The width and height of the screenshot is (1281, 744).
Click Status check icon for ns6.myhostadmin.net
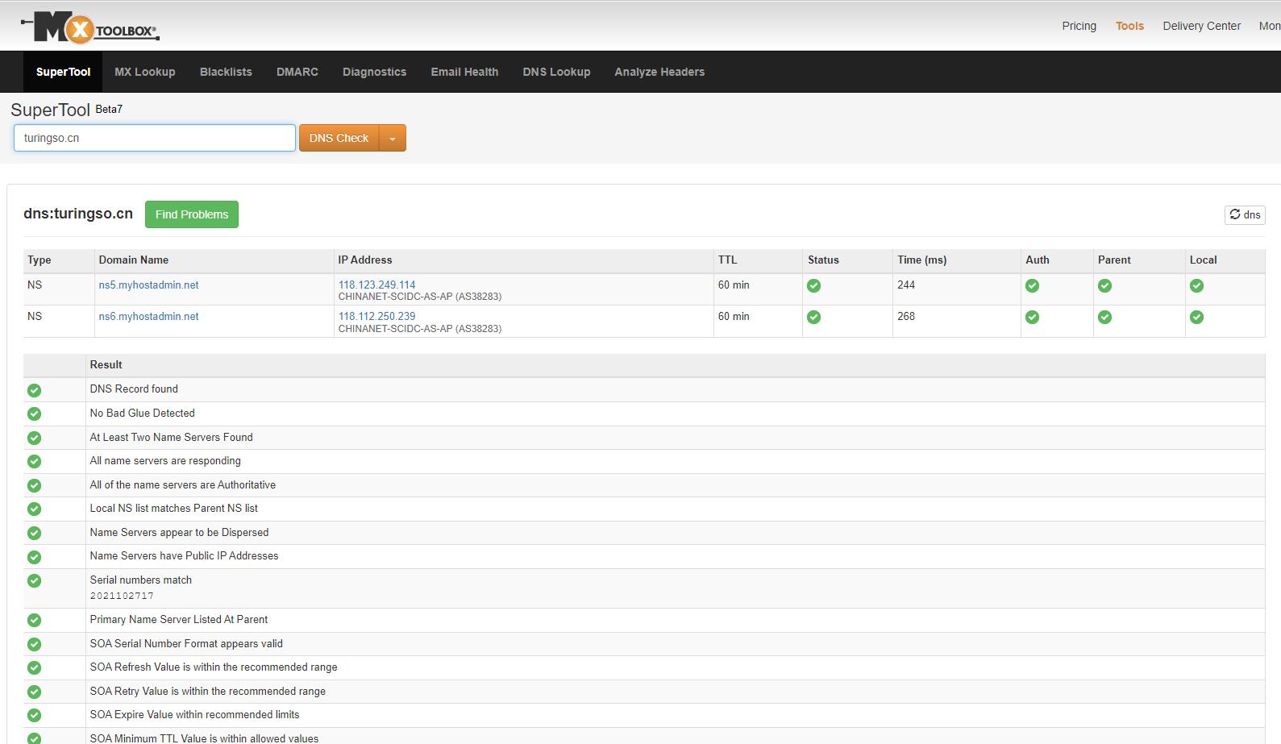point(814,318)
